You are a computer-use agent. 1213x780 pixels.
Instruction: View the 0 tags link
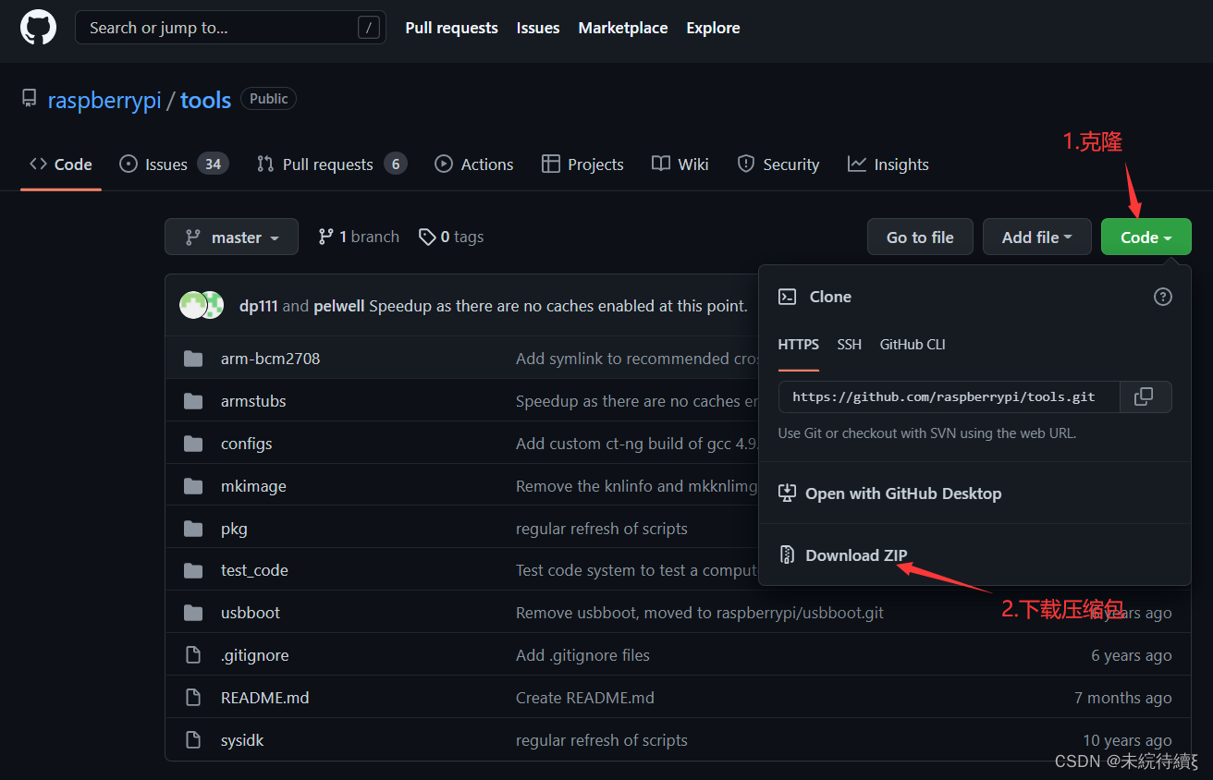pyautogui.click(x=451, y=238)
